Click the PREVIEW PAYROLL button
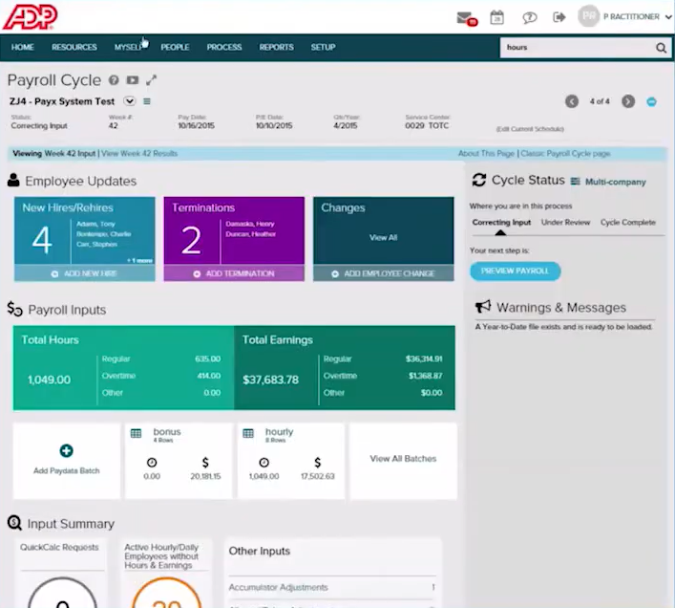Viewport: 675px width, 608px height. tap(516, 271)
